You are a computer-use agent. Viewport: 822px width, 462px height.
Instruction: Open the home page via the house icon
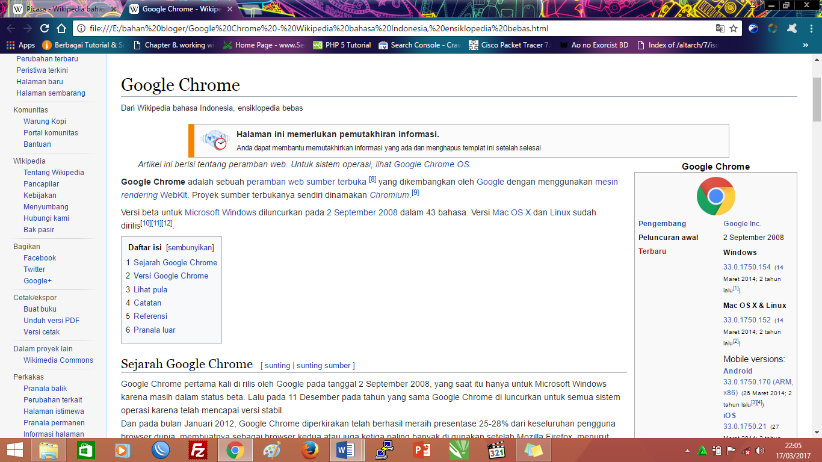tap(61, 28)
